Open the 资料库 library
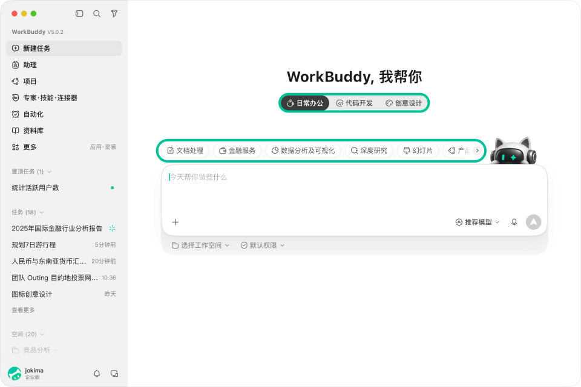This screenshot has height=387, width=581. (64, 131)
